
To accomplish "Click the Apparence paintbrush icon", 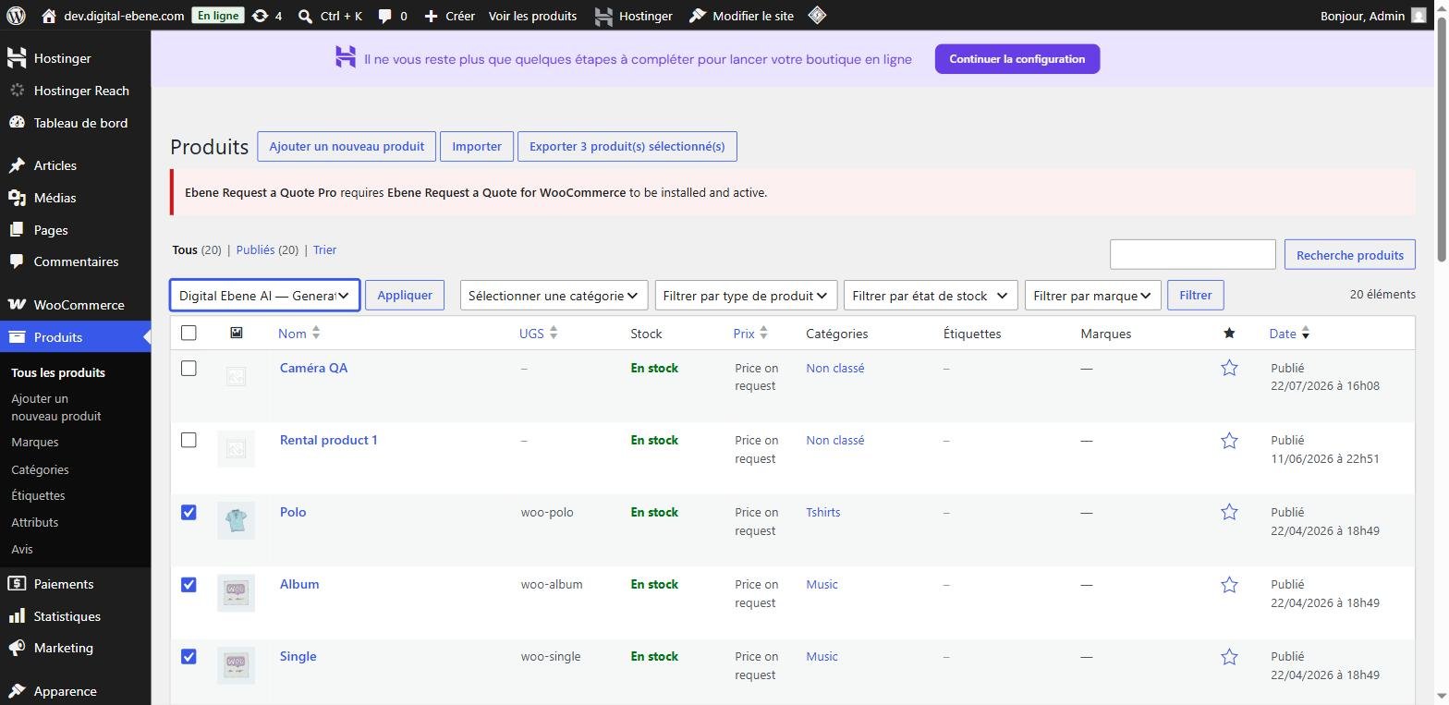I will click(x=17, y=691).
